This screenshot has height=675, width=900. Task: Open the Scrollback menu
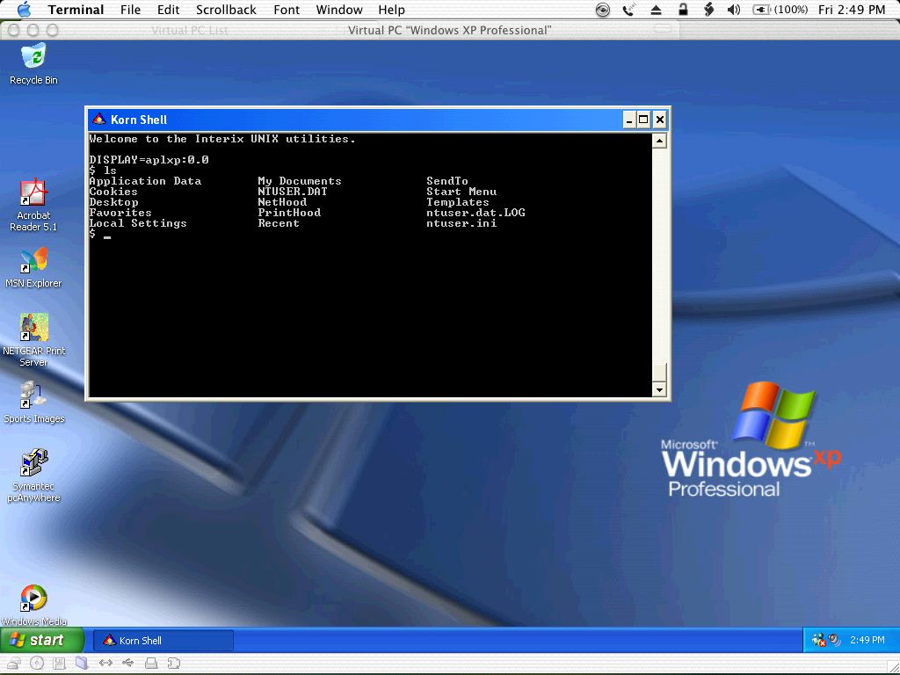(x=226, y=10)
